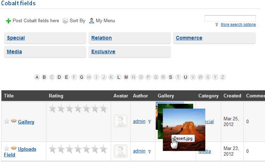Click the green plus Post Cobalt fields icon
The width and height of the screenshot is (265, 162).
8,21
